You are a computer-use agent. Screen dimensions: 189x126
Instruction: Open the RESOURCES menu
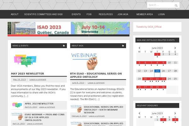tap(106, 14)
